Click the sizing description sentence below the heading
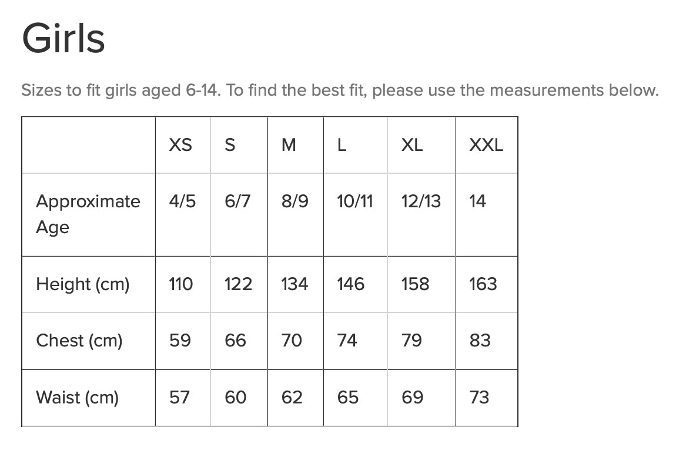 (339, 90)
